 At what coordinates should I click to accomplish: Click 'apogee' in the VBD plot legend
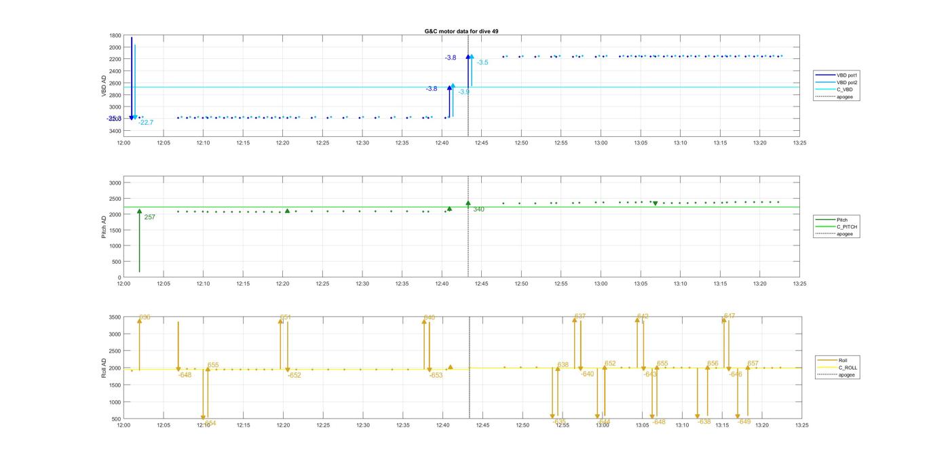click(845, 97)
